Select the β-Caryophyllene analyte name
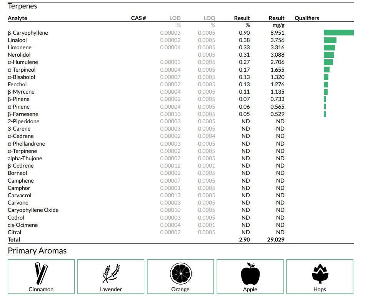 click(28, 33)
